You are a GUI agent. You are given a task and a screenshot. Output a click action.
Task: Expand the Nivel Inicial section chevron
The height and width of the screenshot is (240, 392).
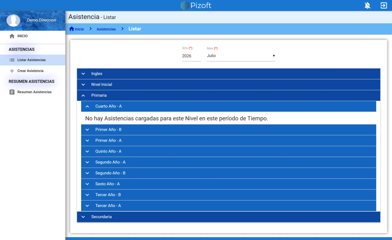[83, 85]
